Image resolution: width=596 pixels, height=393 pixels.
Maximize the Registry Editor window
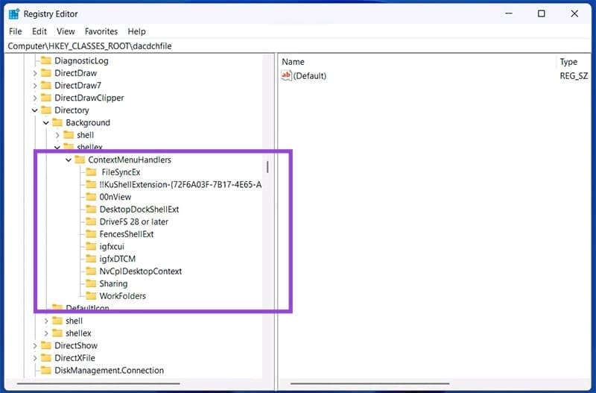coord(542,13)
